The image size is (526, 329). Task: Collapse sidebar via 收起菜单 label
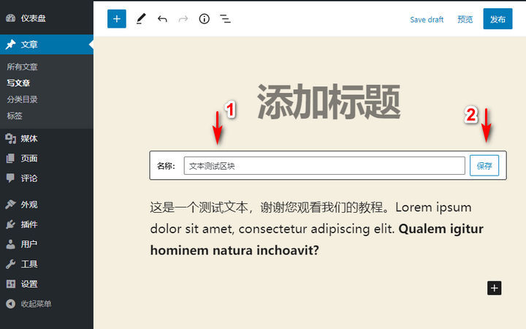point(36,303)
